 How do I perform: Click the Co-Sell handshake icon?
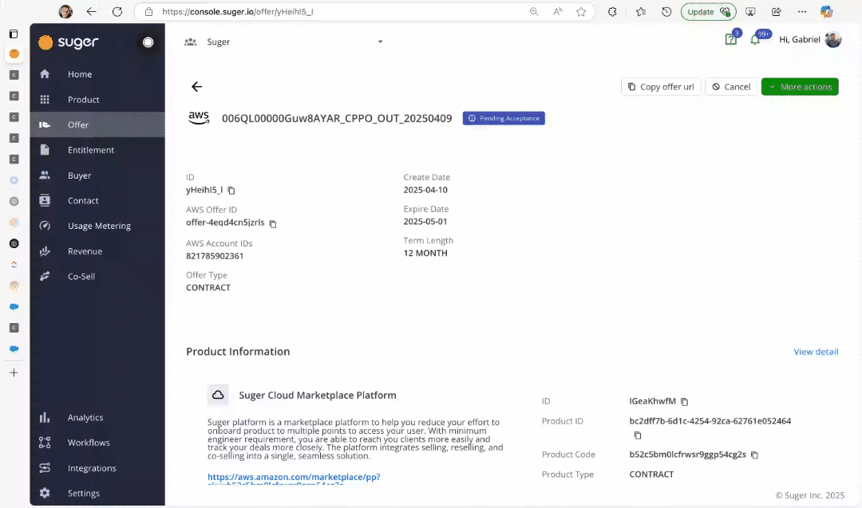[45, 276]
